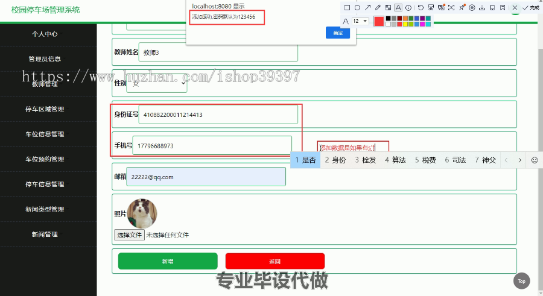Toggle the text 'A' annotation tool
Image resolution: width=543 pixels, height=296 pixels.
tap(398, 8)
